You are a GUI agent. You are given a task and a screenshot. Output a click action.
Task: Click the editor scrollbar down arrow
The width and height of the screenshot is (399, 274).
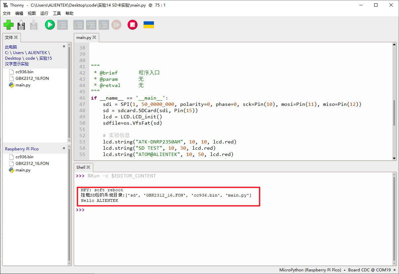394,158
